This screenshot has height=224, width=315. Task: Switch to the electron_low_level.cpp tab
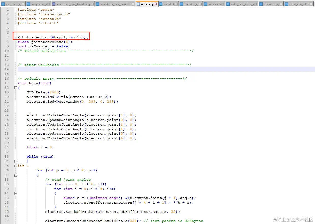tap(73, 4)
